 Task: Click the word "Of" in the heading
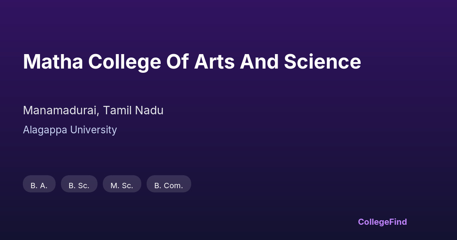(x=177, y=62)
